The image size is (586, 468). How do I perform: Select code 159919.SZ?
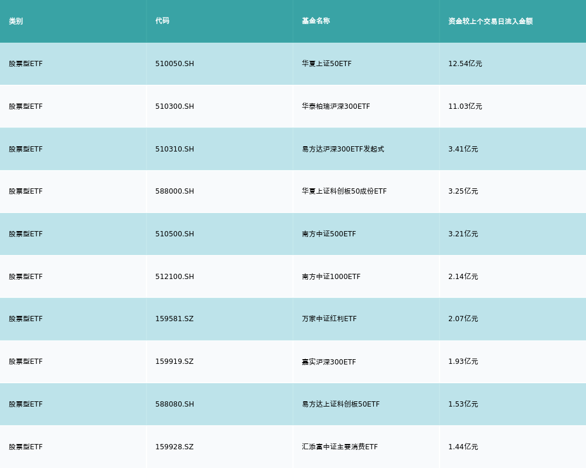pyautogui.click(x=174, y=362)
